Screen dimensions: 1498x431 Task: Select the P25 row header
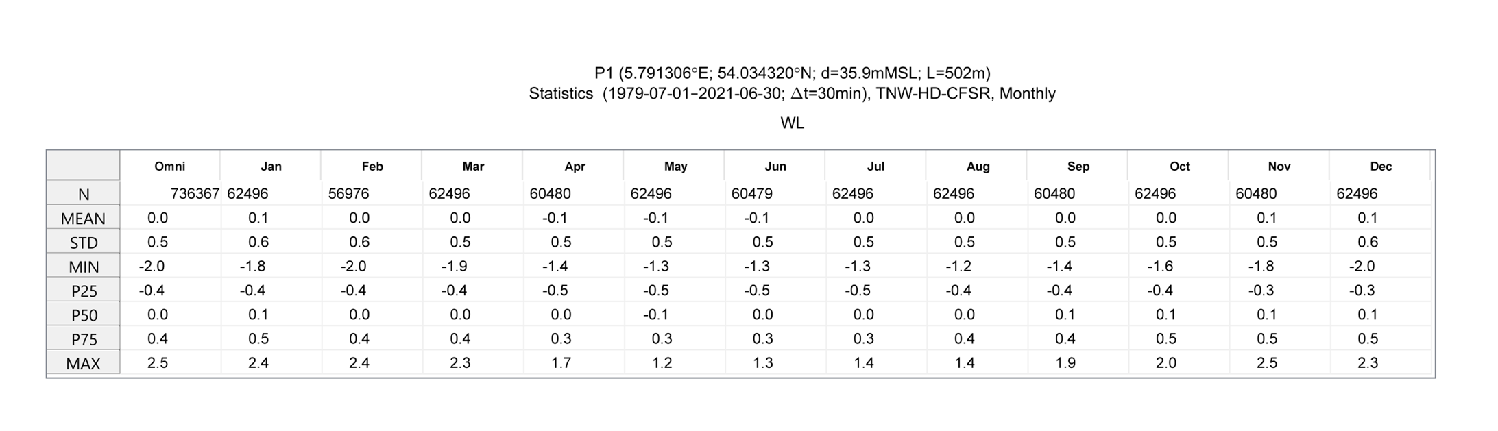[83, 291]
